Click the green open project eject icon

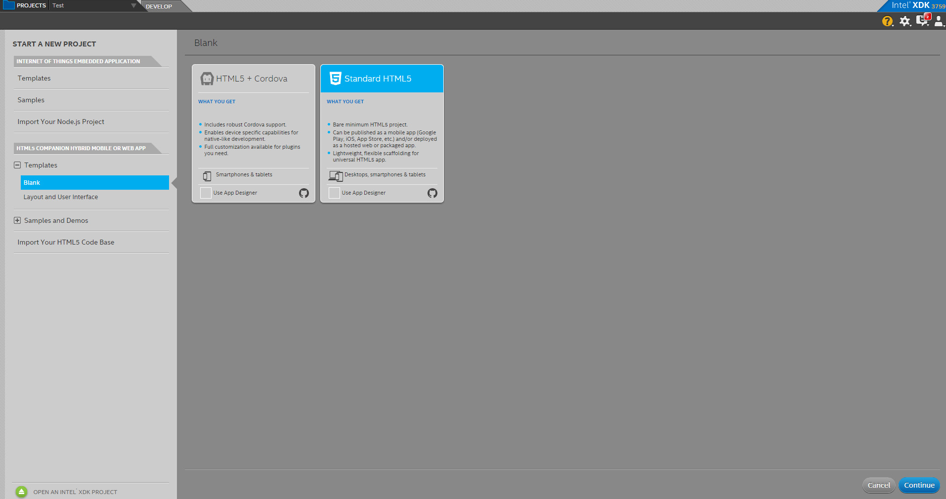tap(21, 492)
